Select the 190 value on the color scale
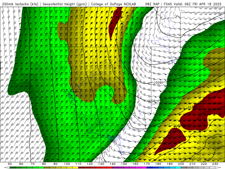Image resolution: width=225 pixels, height=169 pixels. click(x=170, y=164)
